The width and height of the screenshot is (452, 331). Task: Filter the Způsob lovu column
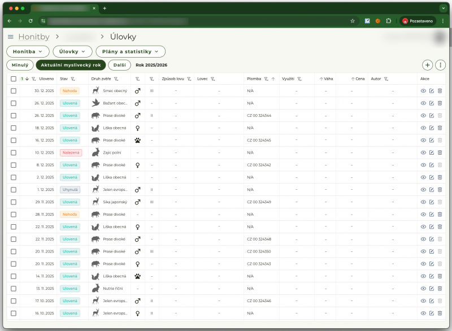tap(189, 79)
